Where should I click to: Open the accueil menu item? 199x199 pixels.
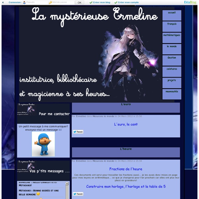coord(172,15)
